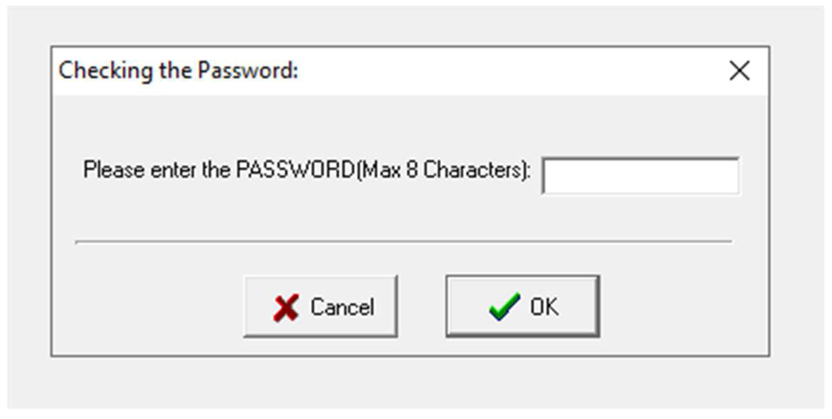Click blank dialog area left of Cancel button
The height and width of the screenshot is (419, 832).
[148, 306]
